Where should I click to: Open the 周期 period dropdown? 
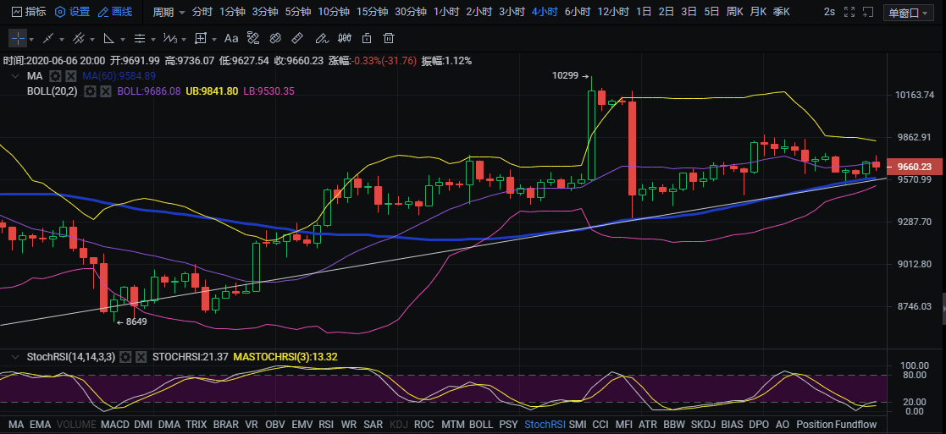point(169,12)
